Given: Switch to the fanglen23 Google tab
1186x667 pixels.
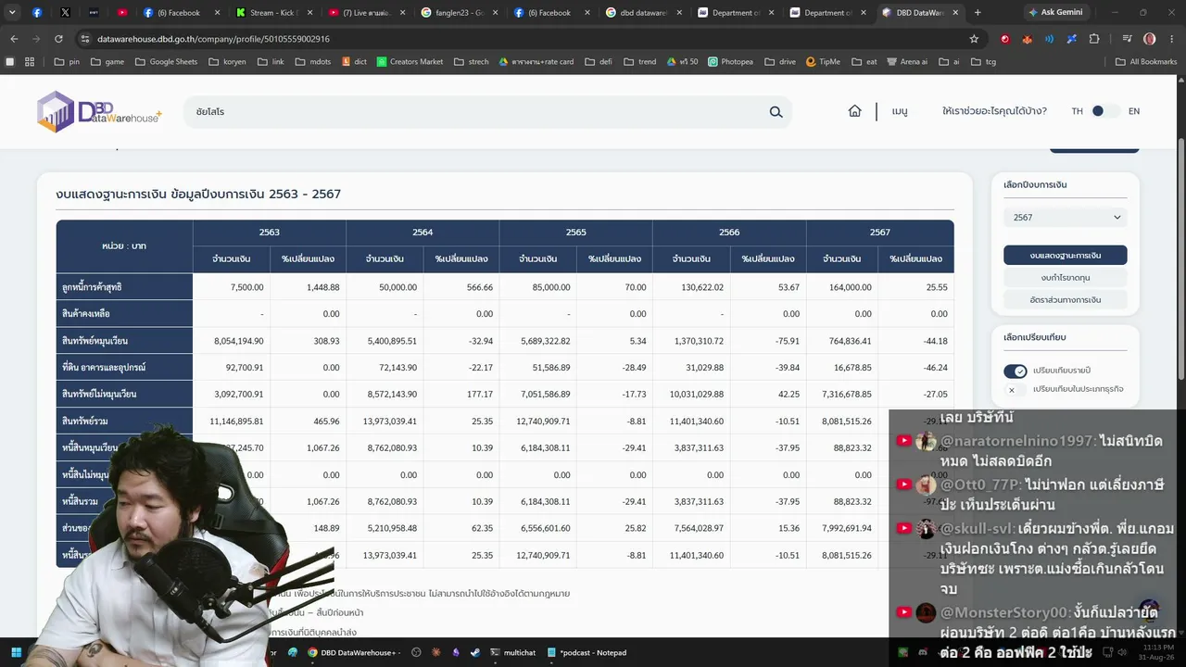Looking at the screenshot, I should click(454, 13).
